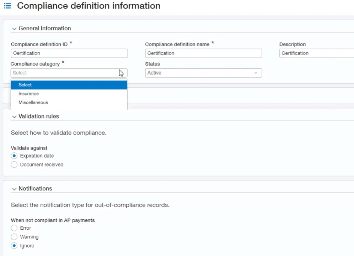This screenshot has width=354, height=256.
Task: Collapse the General information section
Action: (14, 28)
